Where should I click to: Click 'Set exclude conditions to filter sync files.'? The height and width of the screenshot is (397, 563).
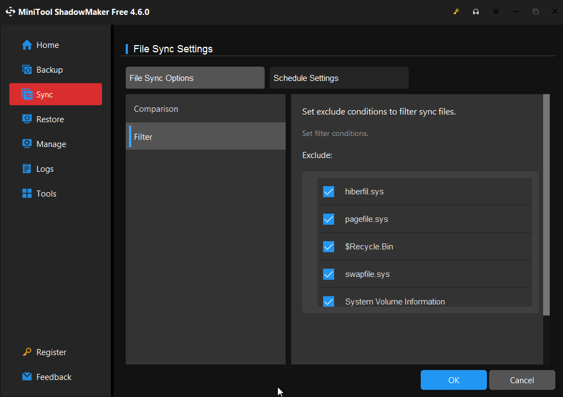click(x=379, y=112)
